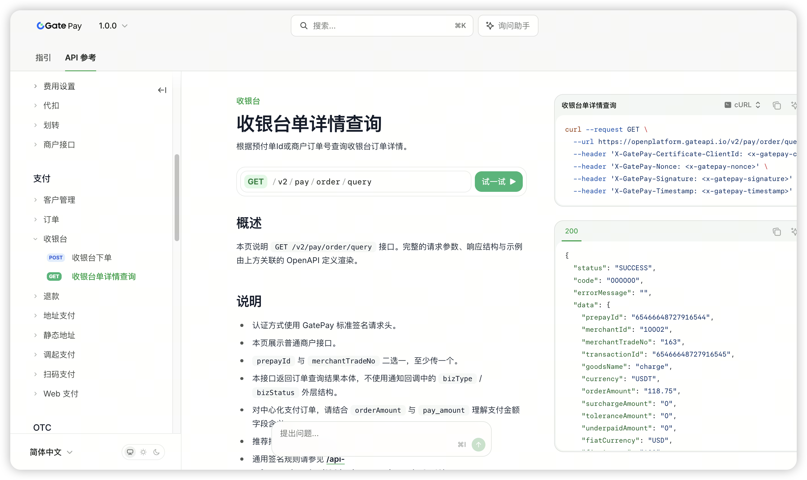Focus the 提出问题 input box
This screenshot has height=480, width=807.
tap(366, 433)
